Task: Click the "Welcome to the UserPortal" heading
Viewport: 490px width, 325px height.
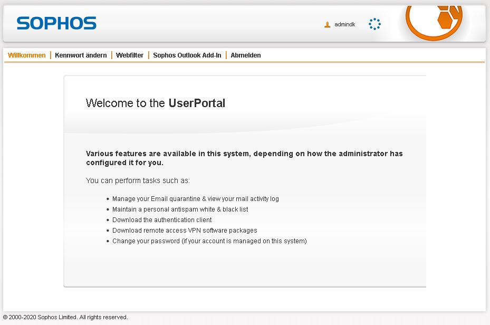Action: [x=155, y=103]
